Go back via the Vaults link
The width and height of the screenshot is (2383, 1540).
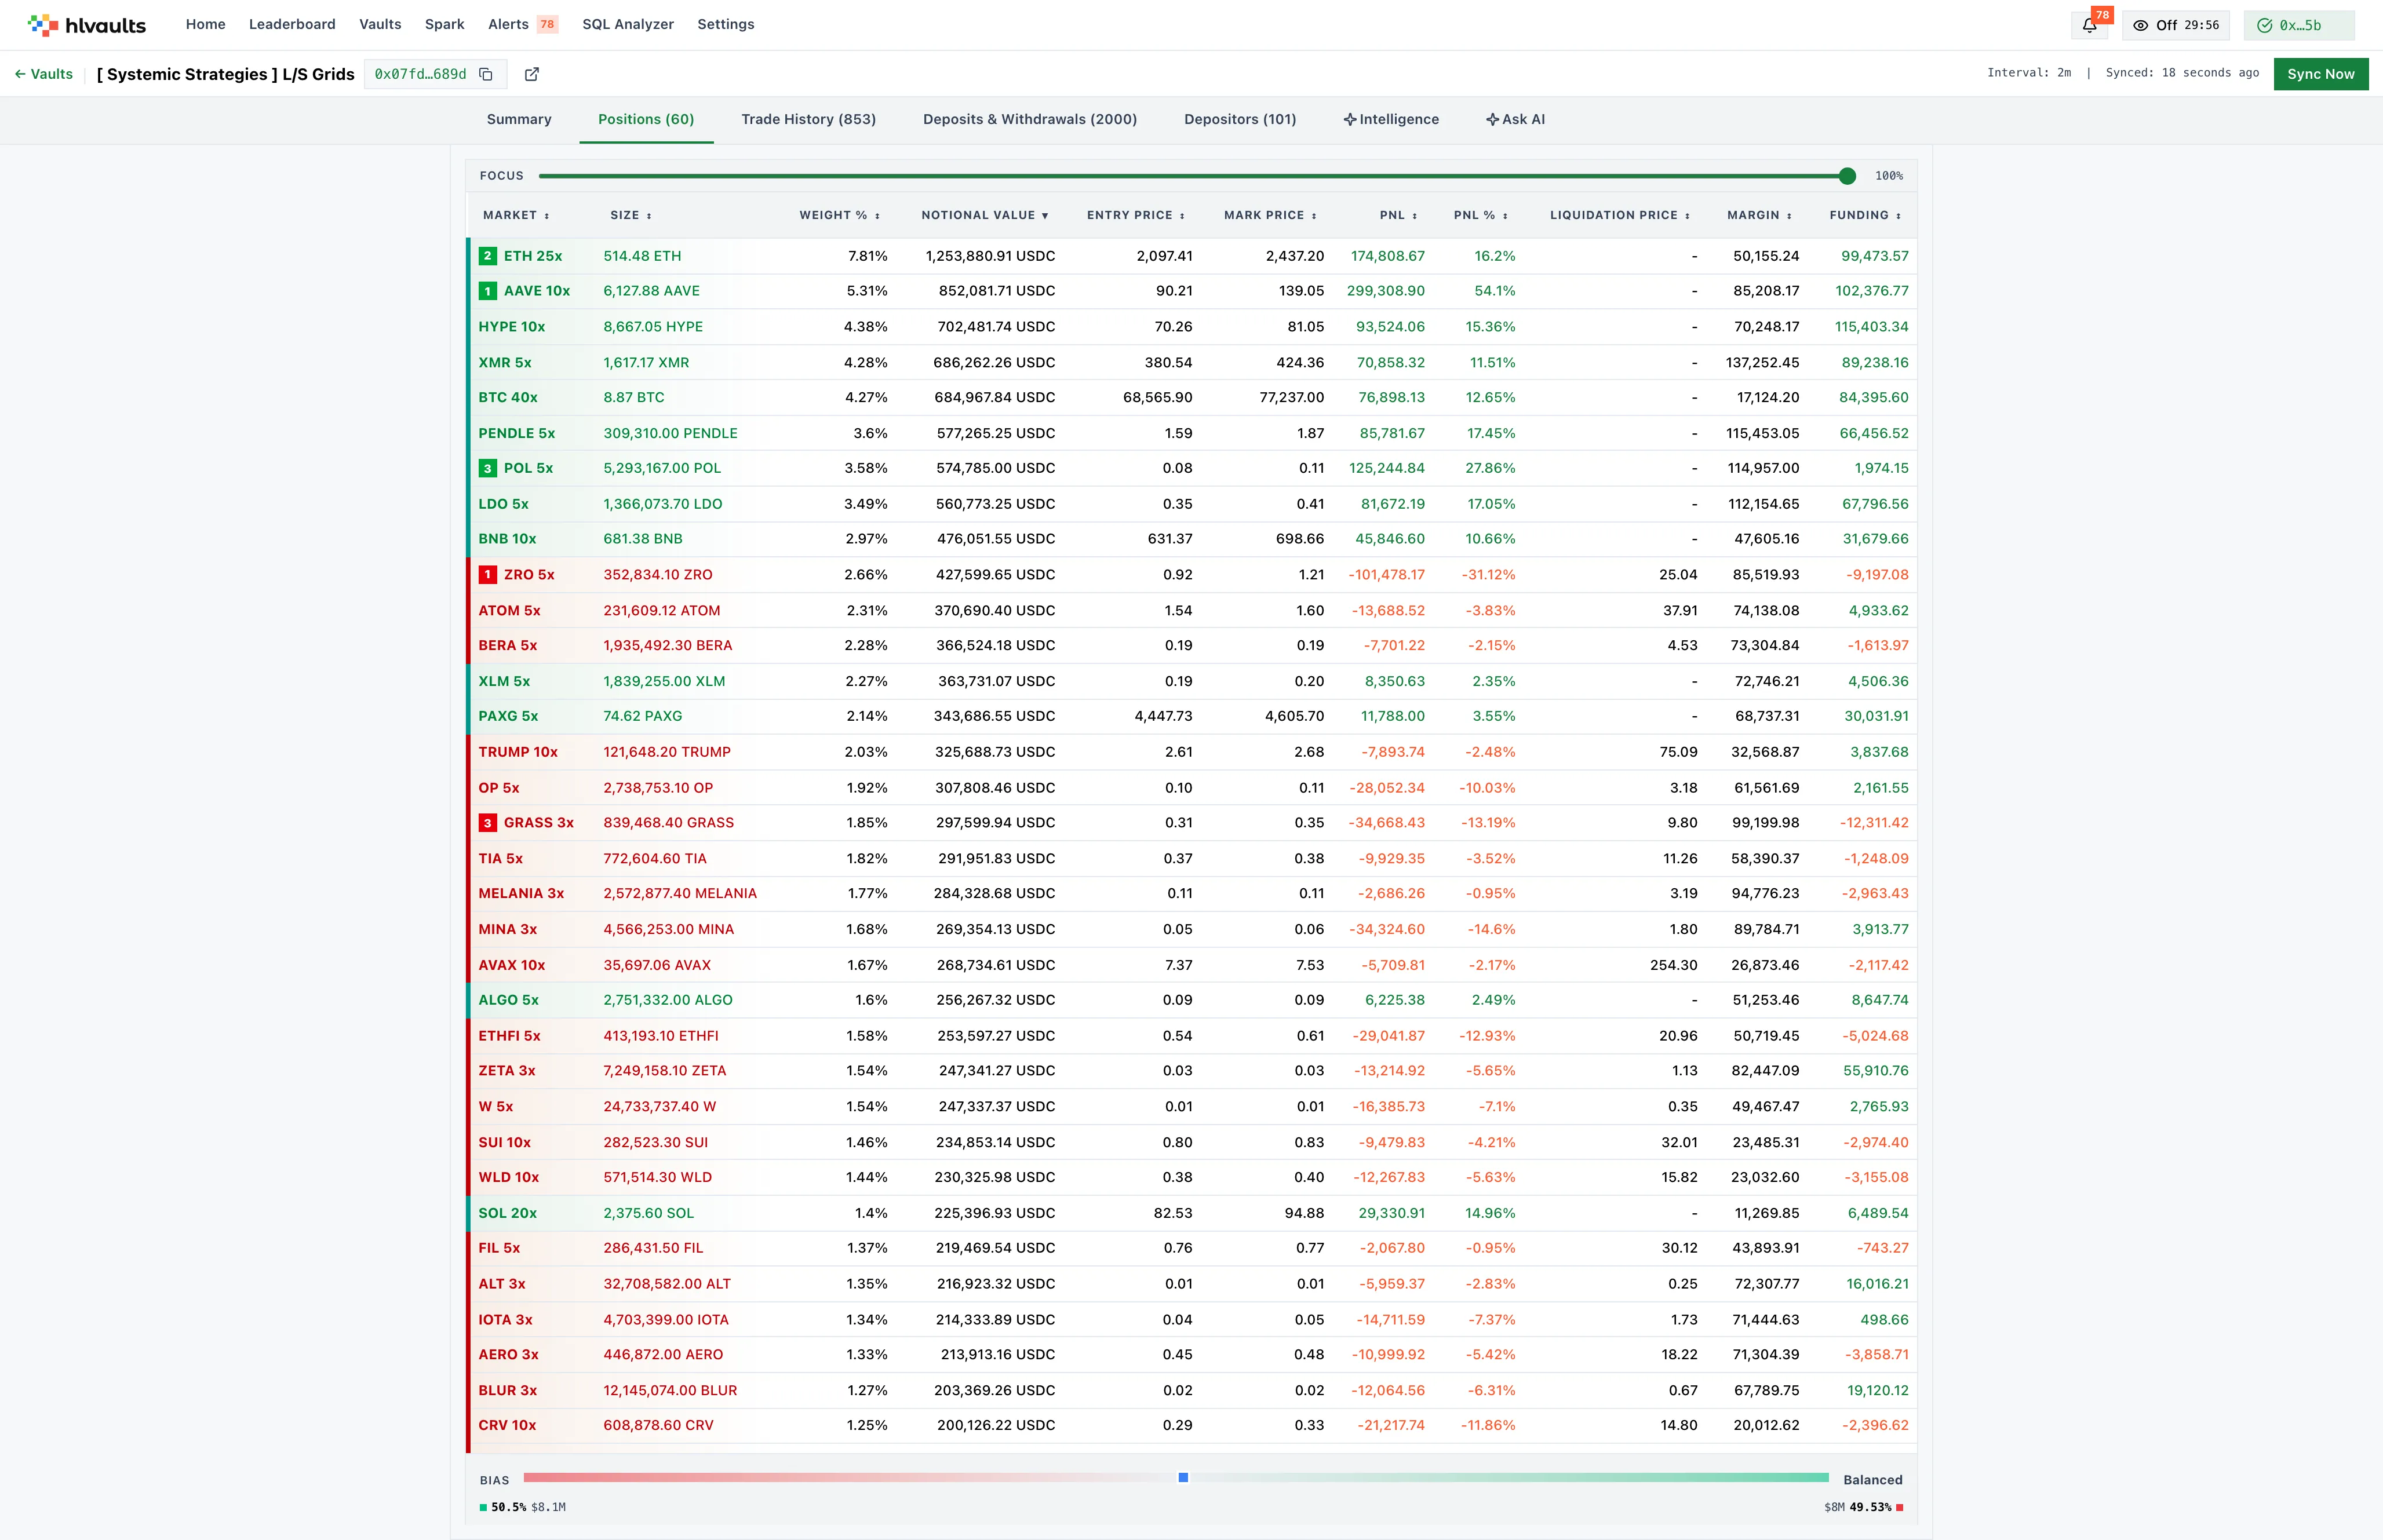tap(44, 74)
